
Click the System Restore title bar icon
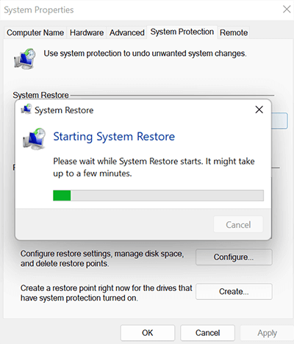(26, 110)
